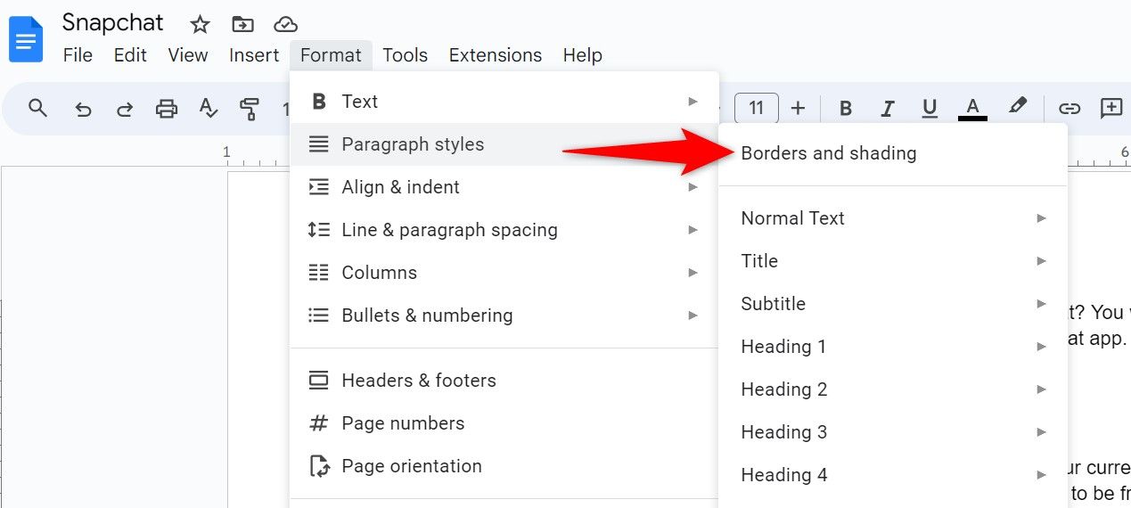Expand Title style options

[x=893, y=261]
